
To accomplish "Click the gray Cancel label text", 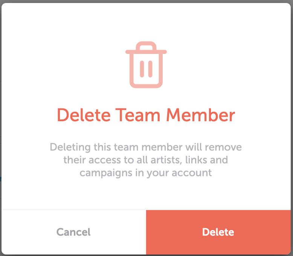I will pyautogui.click(x=73, y=232).
